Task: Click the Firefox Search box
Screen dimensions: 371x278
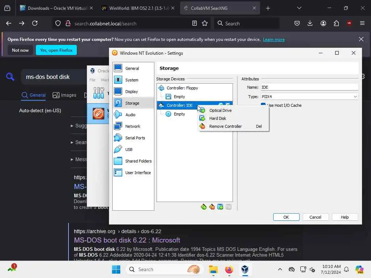Action: (x=247, y=24)
